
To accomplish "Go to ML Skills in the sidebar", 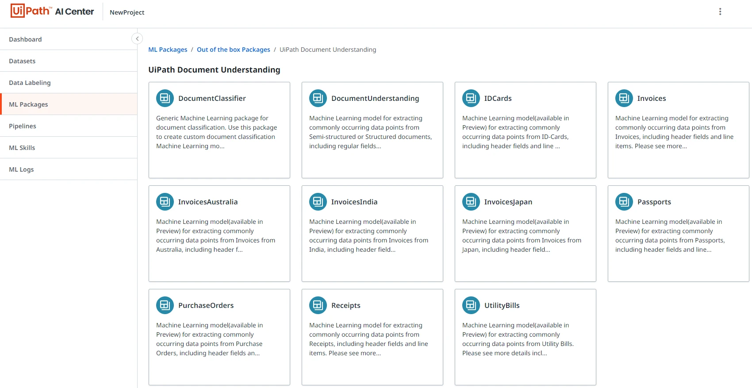I will [69, 148].
